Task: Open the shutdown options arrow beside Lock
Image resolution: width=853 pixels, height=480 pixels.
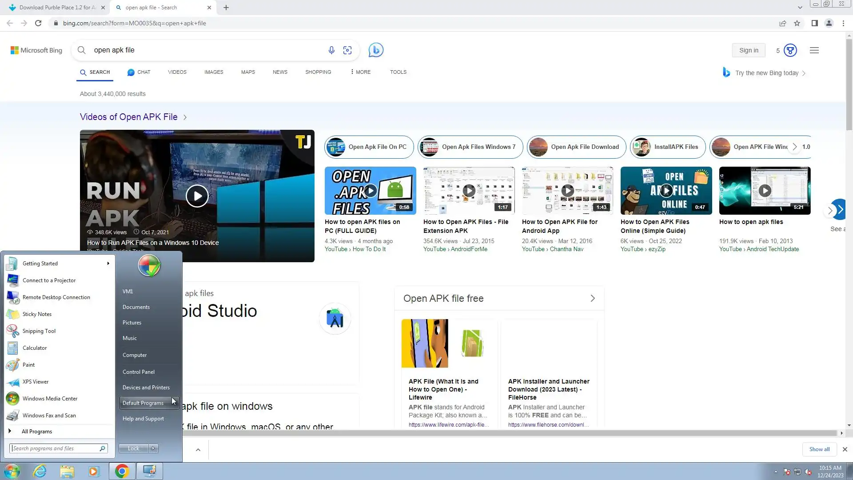Action: [153, 448]
